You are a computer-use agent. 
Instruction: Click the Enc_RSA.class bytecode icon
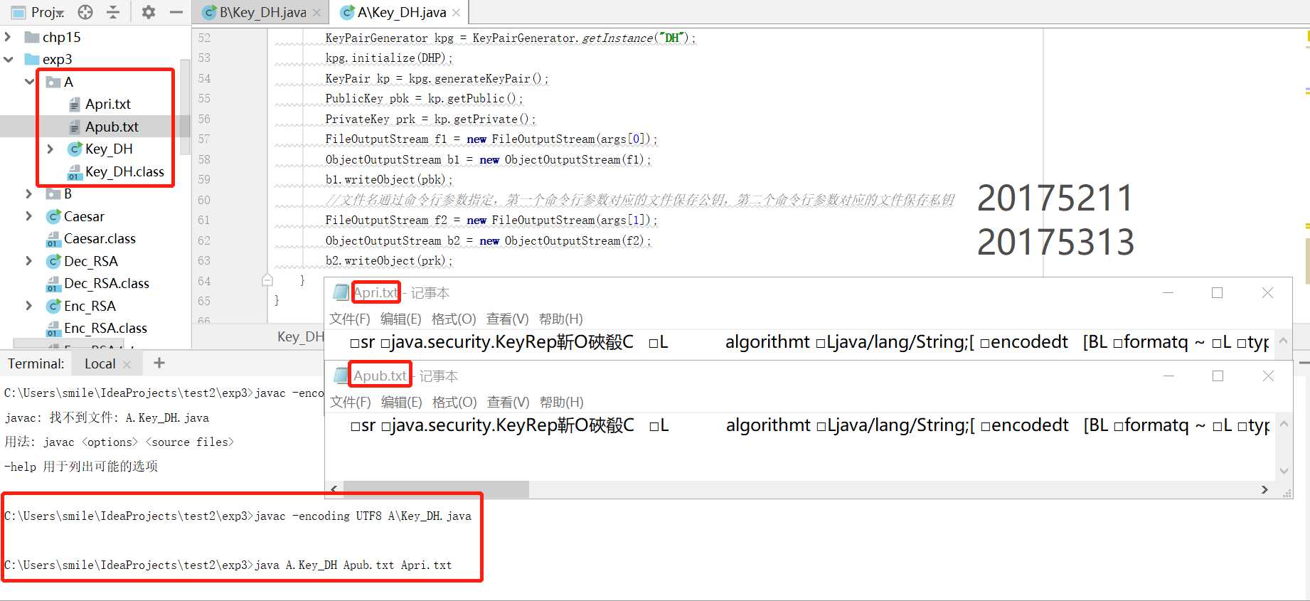[53, 329]
